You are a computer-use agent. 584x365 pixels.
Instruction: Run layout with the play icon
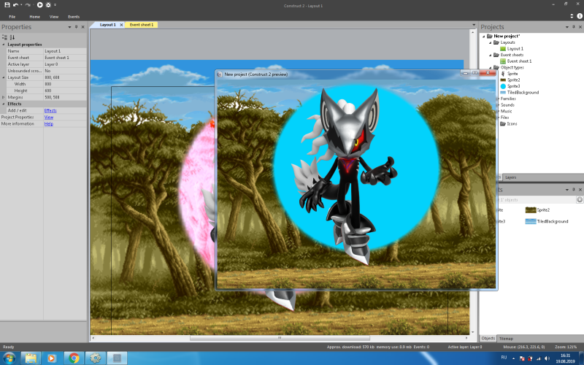click(x=39, y=5)
